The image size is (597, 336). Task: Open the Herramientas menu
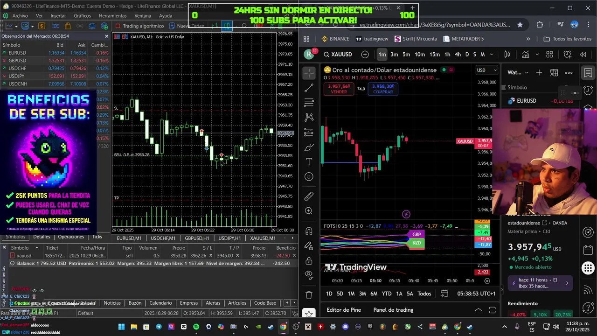tap(112, 15)
